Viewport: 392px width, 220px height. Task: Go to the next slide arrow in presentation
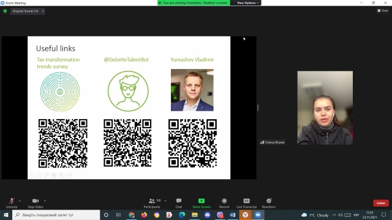coord(39,175)
